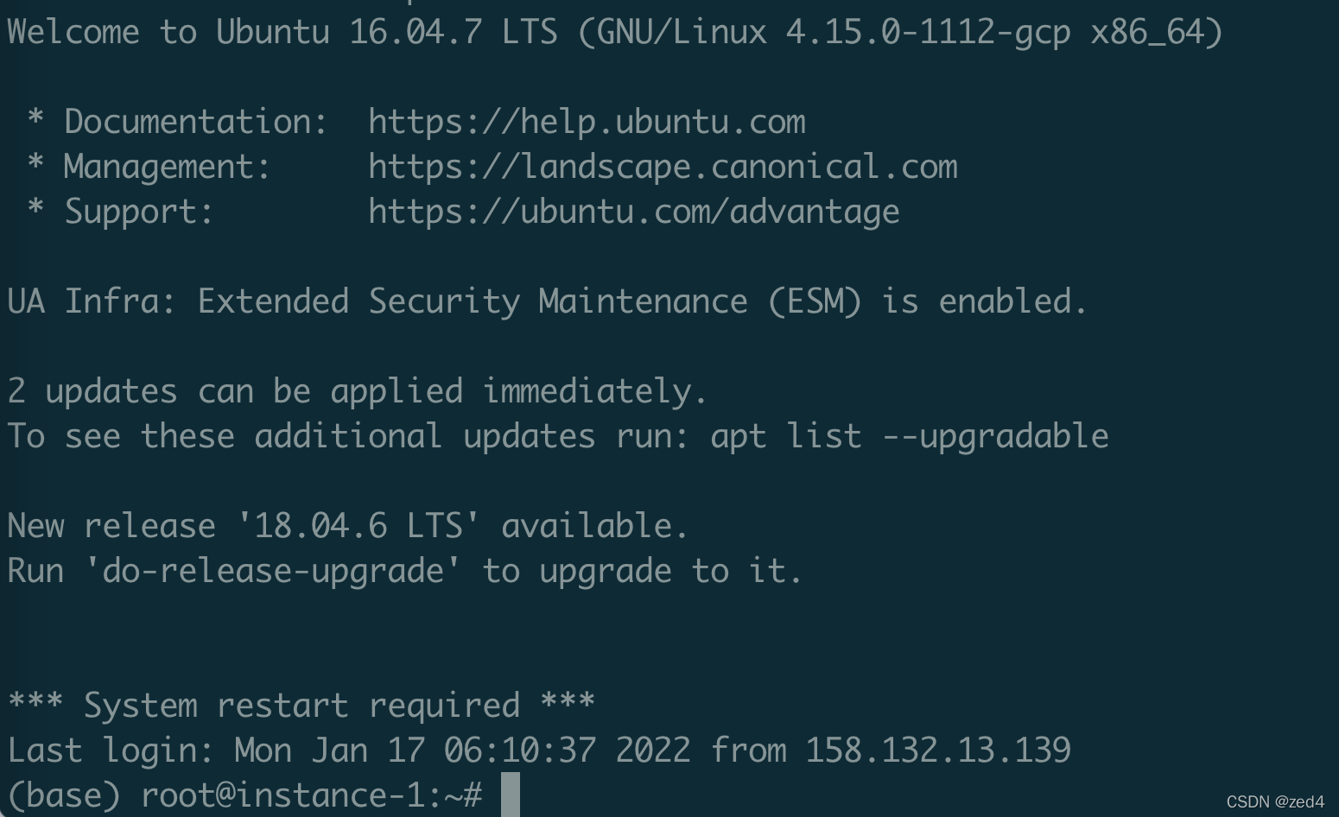
Task: Click the 'Management:' label
Action: (168, 167)
